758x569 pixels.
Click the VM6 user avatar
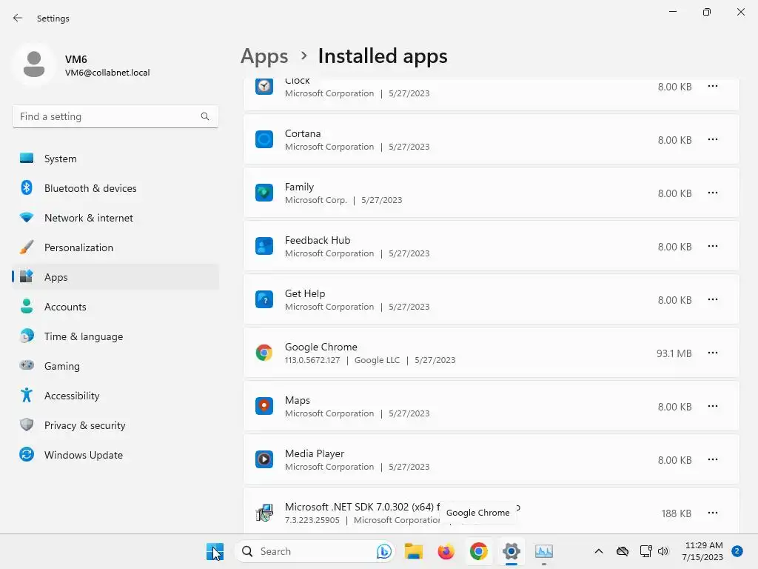pyautogui.click(x=34, y=64)
